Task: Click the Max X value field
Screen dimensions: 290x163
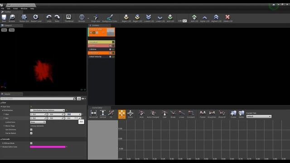Action: point(38,115)
